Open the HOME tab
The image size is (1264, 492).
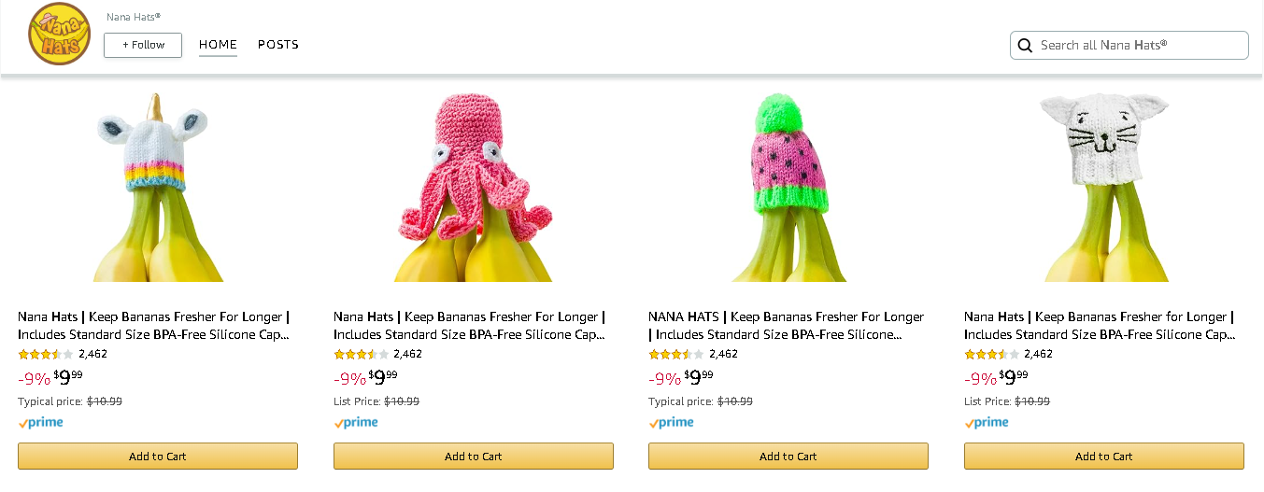[218, 45]
